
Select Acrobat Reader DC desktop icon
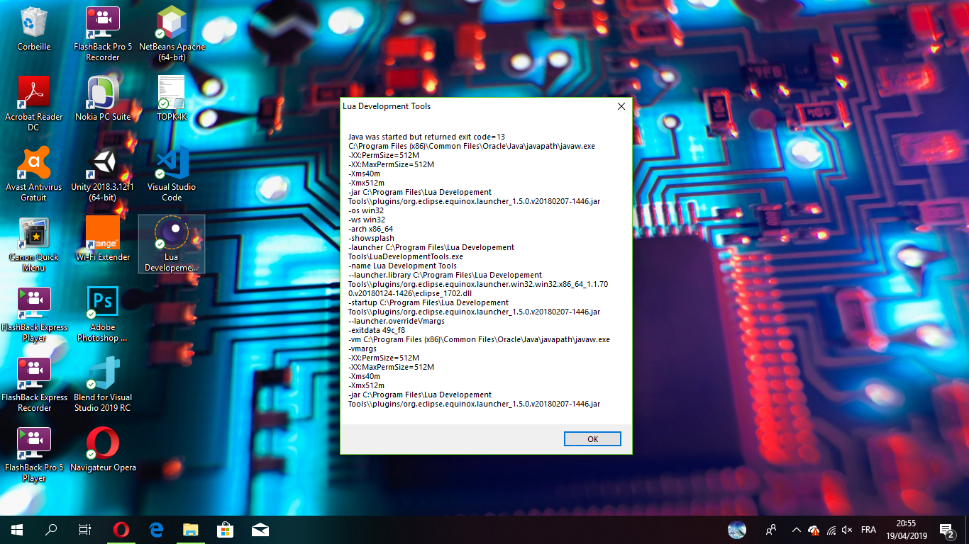click(x=33, y=104)
